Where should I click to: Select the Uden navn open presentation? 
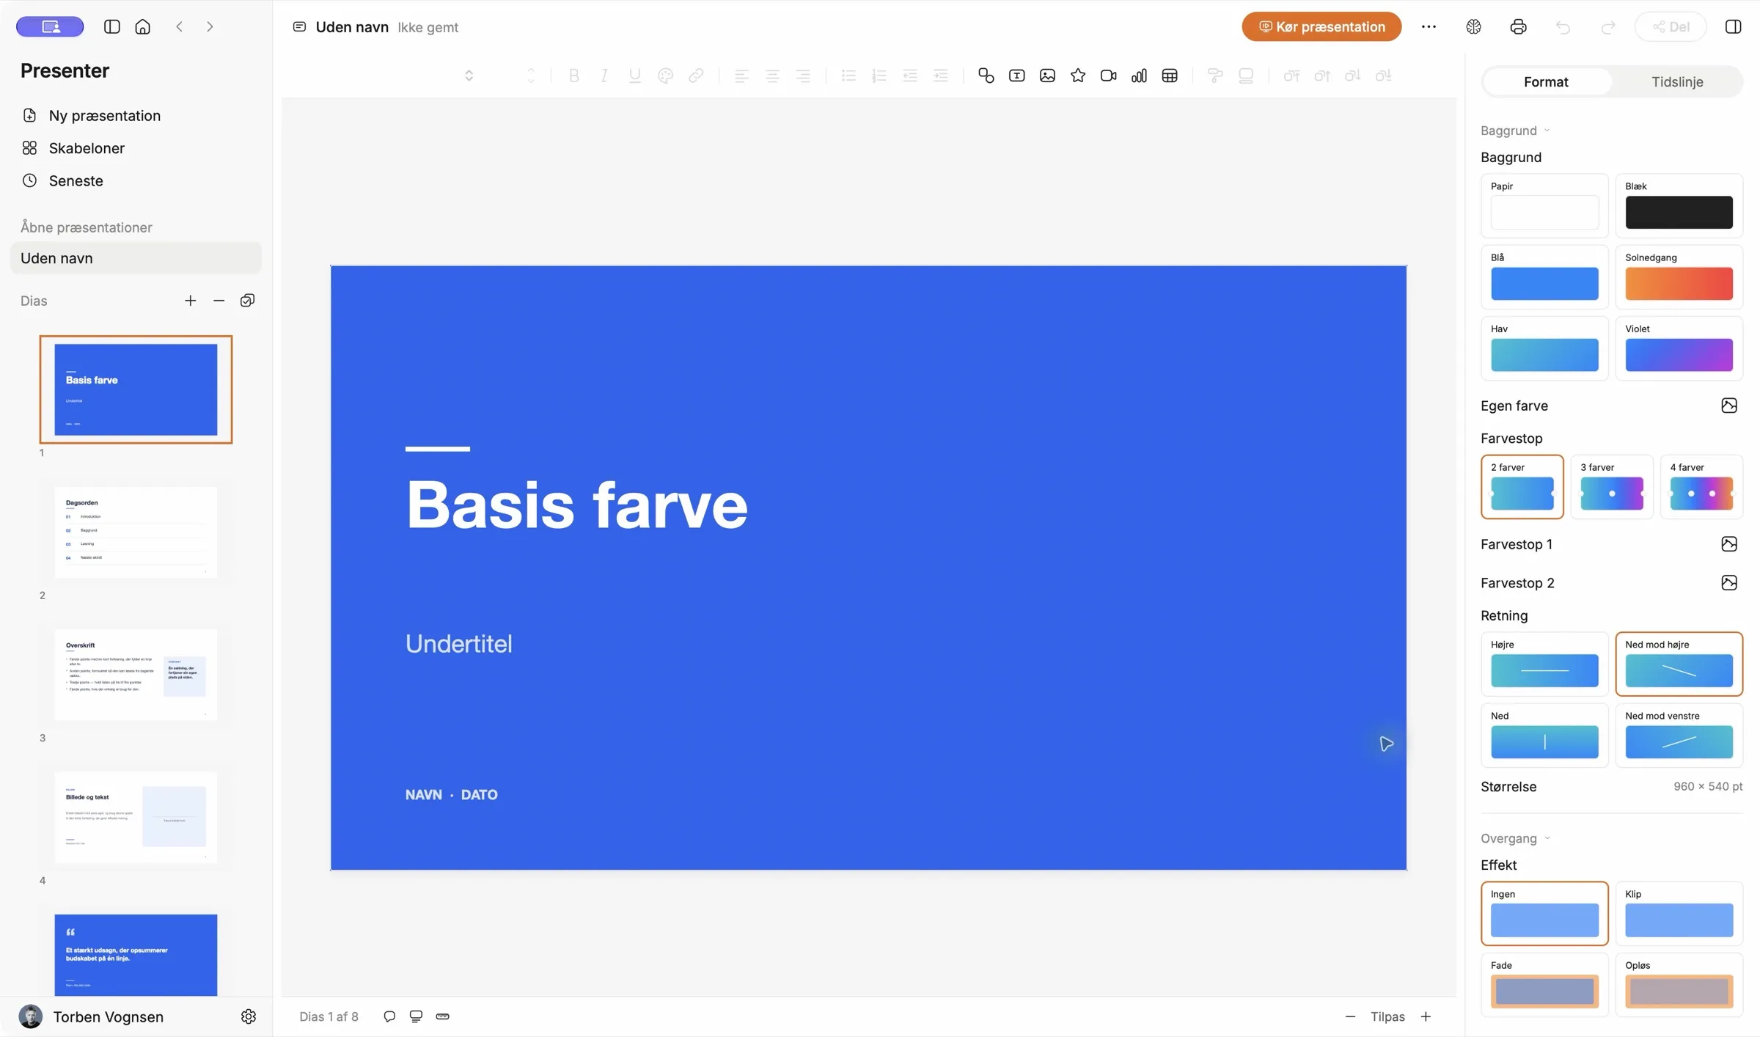[136, 258]
